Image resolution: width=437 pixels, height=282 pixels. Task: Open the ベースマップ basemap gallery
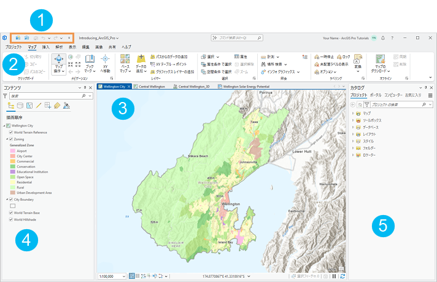[x=125, y=64]
